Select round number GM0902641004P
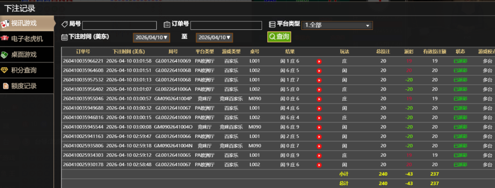Viewport: 495px width, 188px height. [x=173, y=99]
